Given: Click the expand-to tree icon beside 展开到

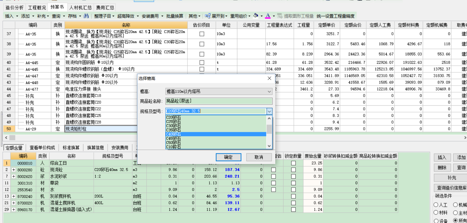Looking at the screenshot, I should coord(207,16).
